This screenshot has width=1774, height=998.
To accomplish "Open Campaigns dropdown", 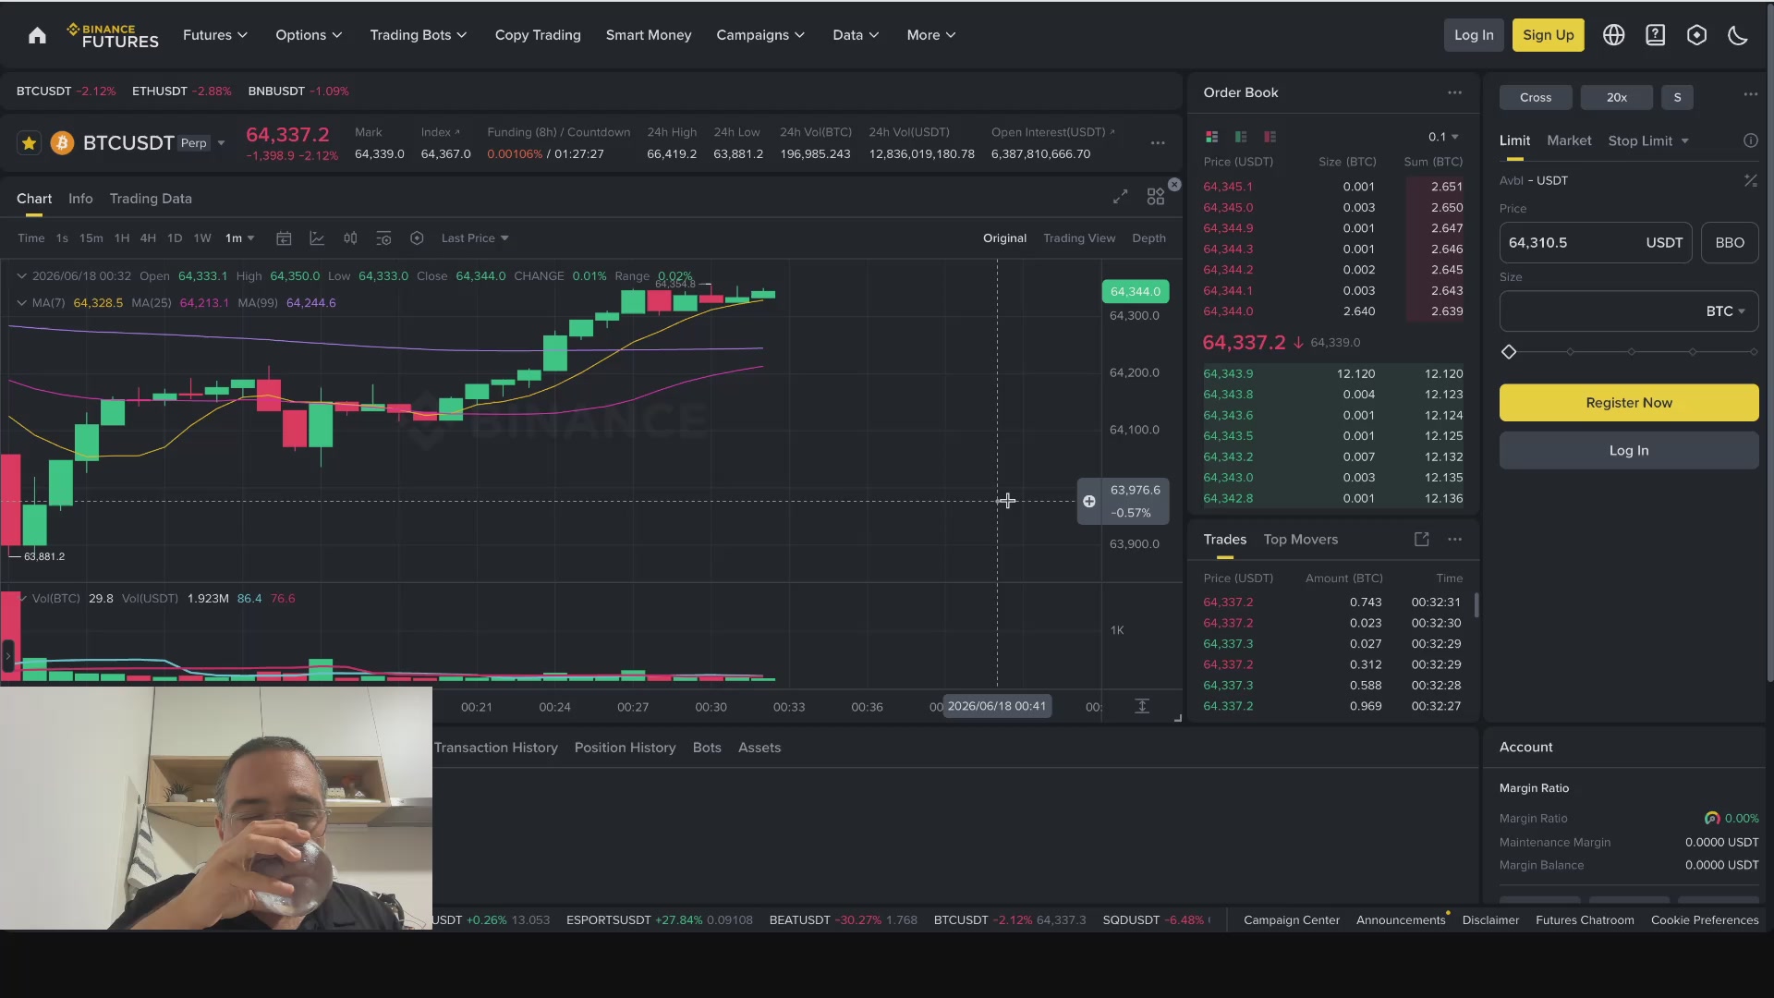I will coord(760,35).
